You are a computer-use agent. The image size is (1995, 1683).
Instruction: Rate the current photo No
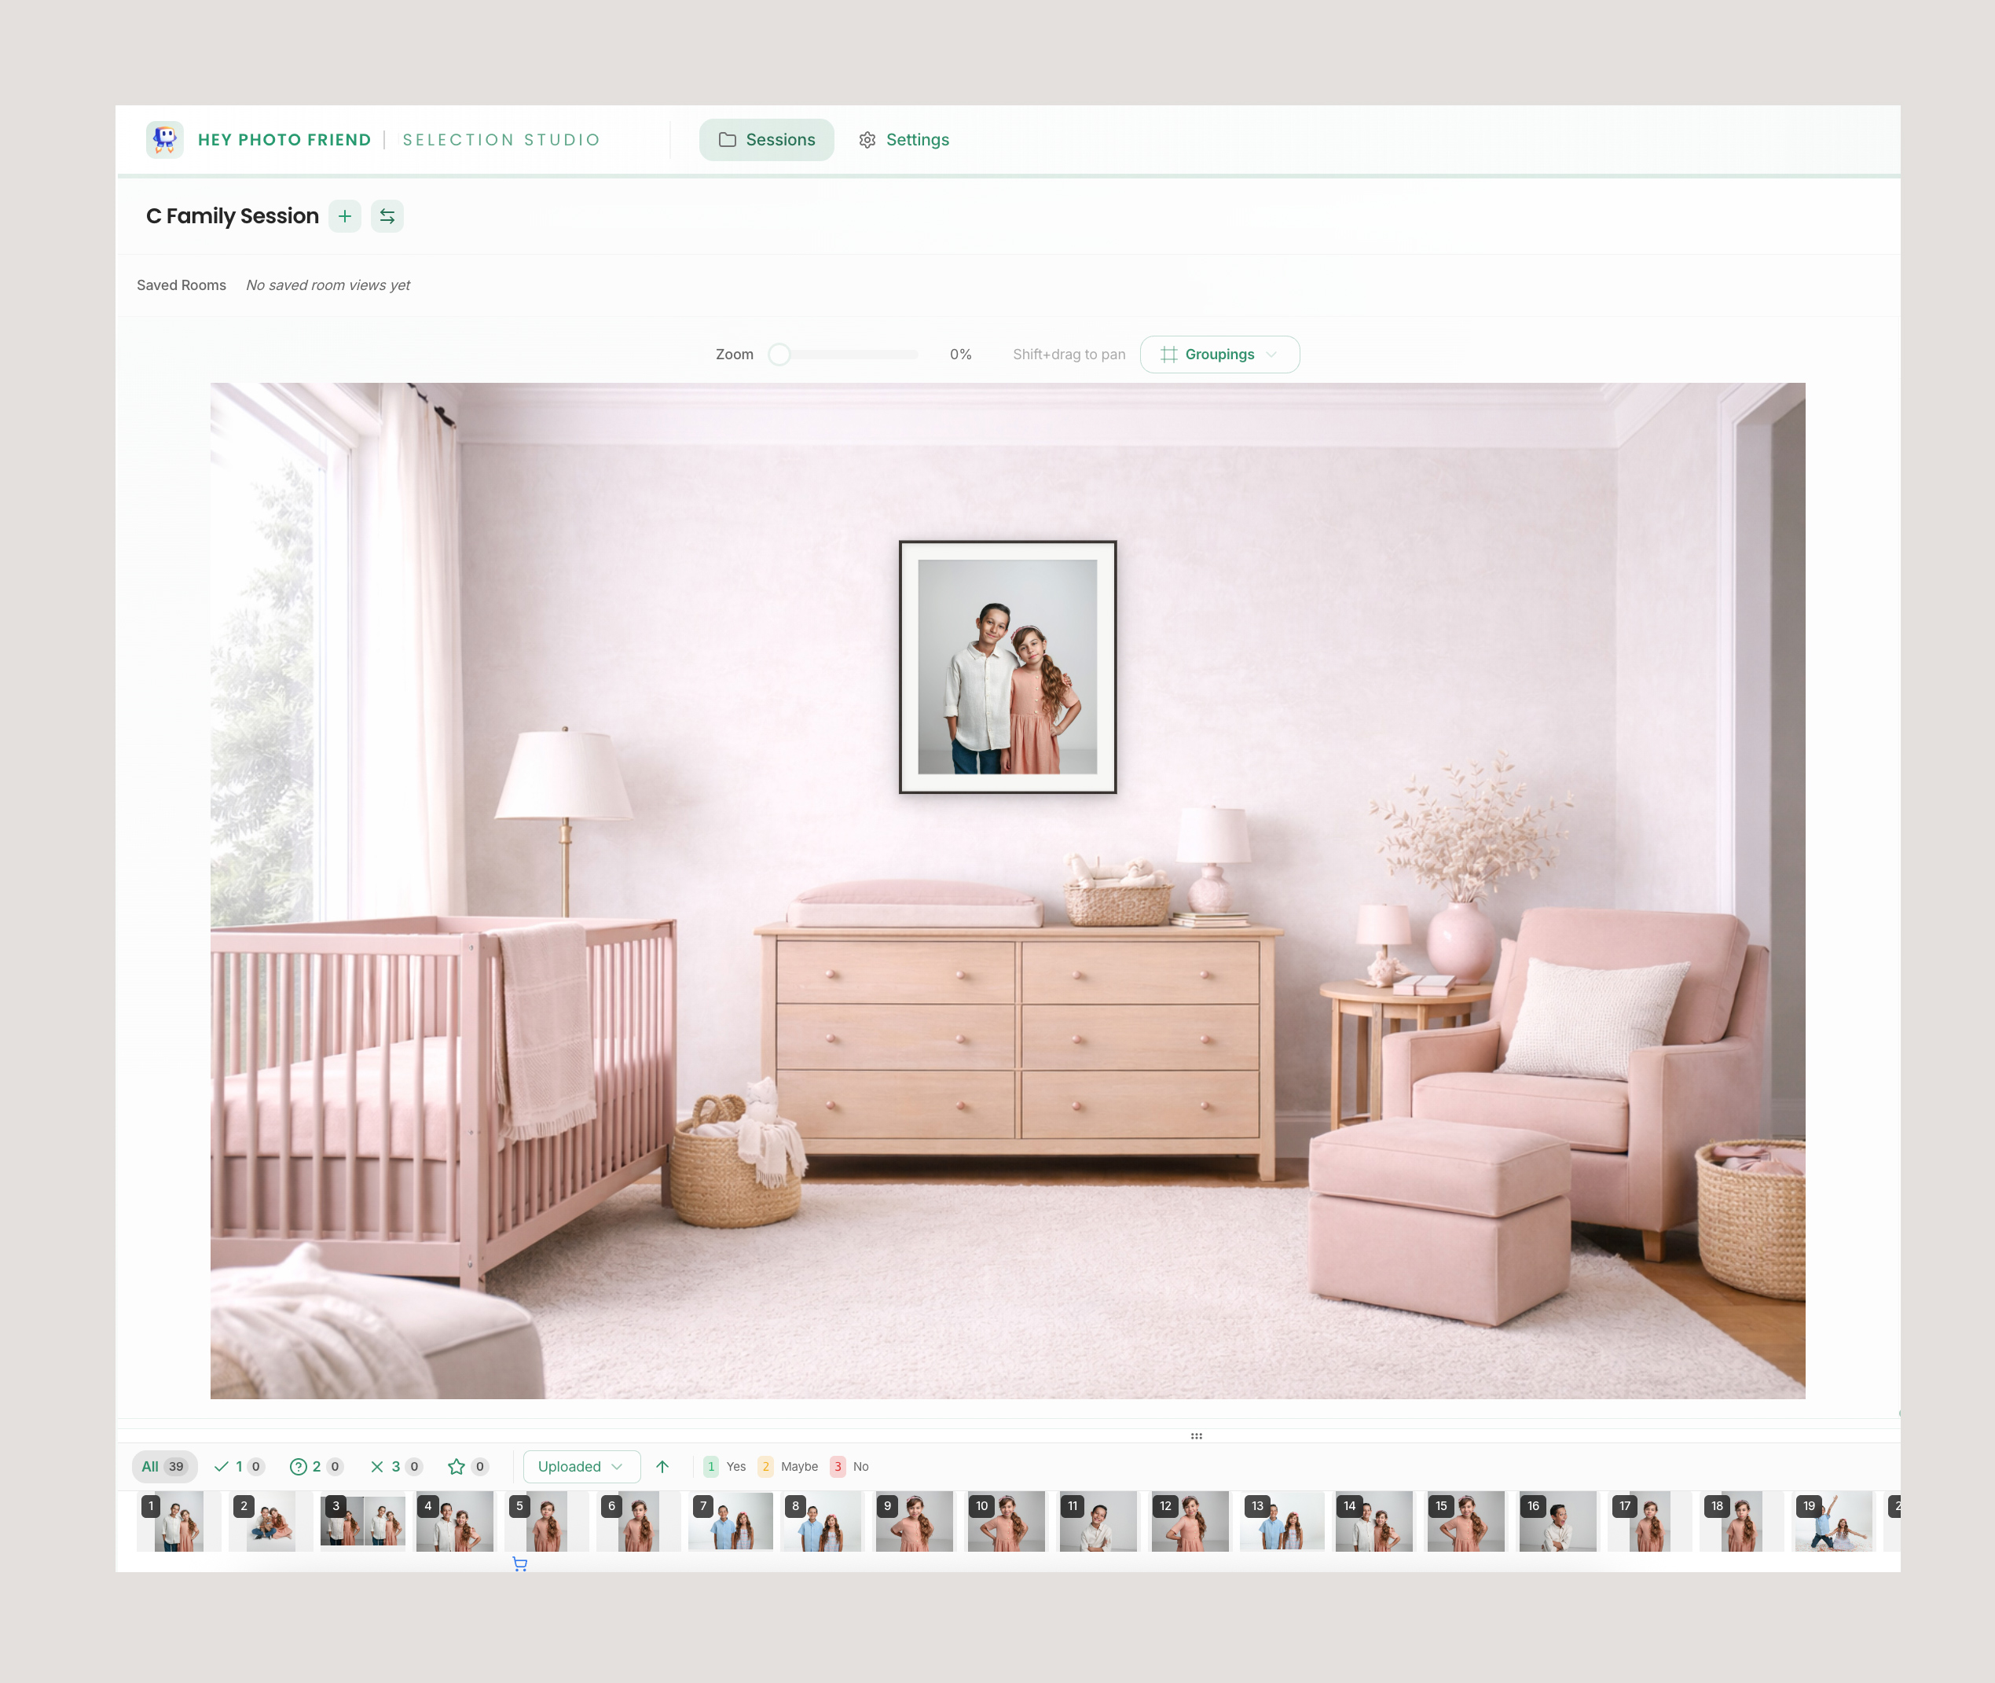[x=838, y=1466]
